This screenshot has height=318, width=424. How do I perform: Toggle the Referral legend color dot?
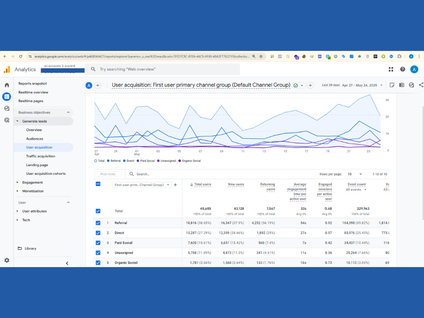[x=108, y=161]
